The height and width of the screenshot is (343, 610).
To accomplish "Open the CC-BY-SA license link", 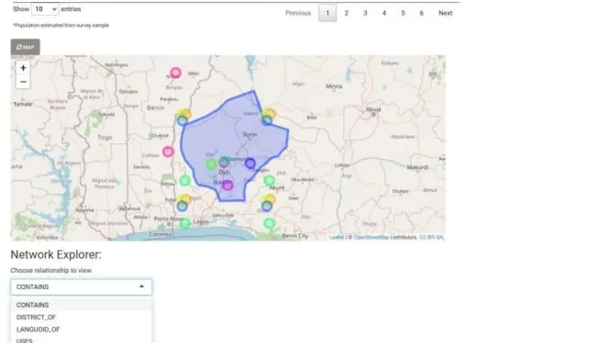I will click(x=431, y=237).
